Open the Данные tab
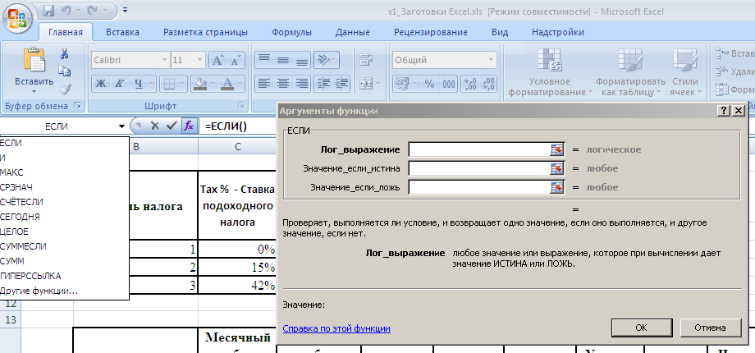755x353 pixels. [x=352, y=32]
